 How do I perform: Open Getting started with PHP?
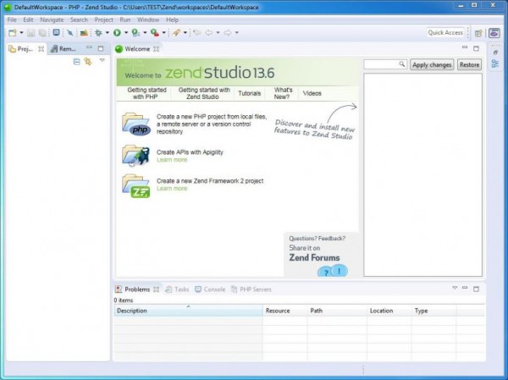click(146, 93)
